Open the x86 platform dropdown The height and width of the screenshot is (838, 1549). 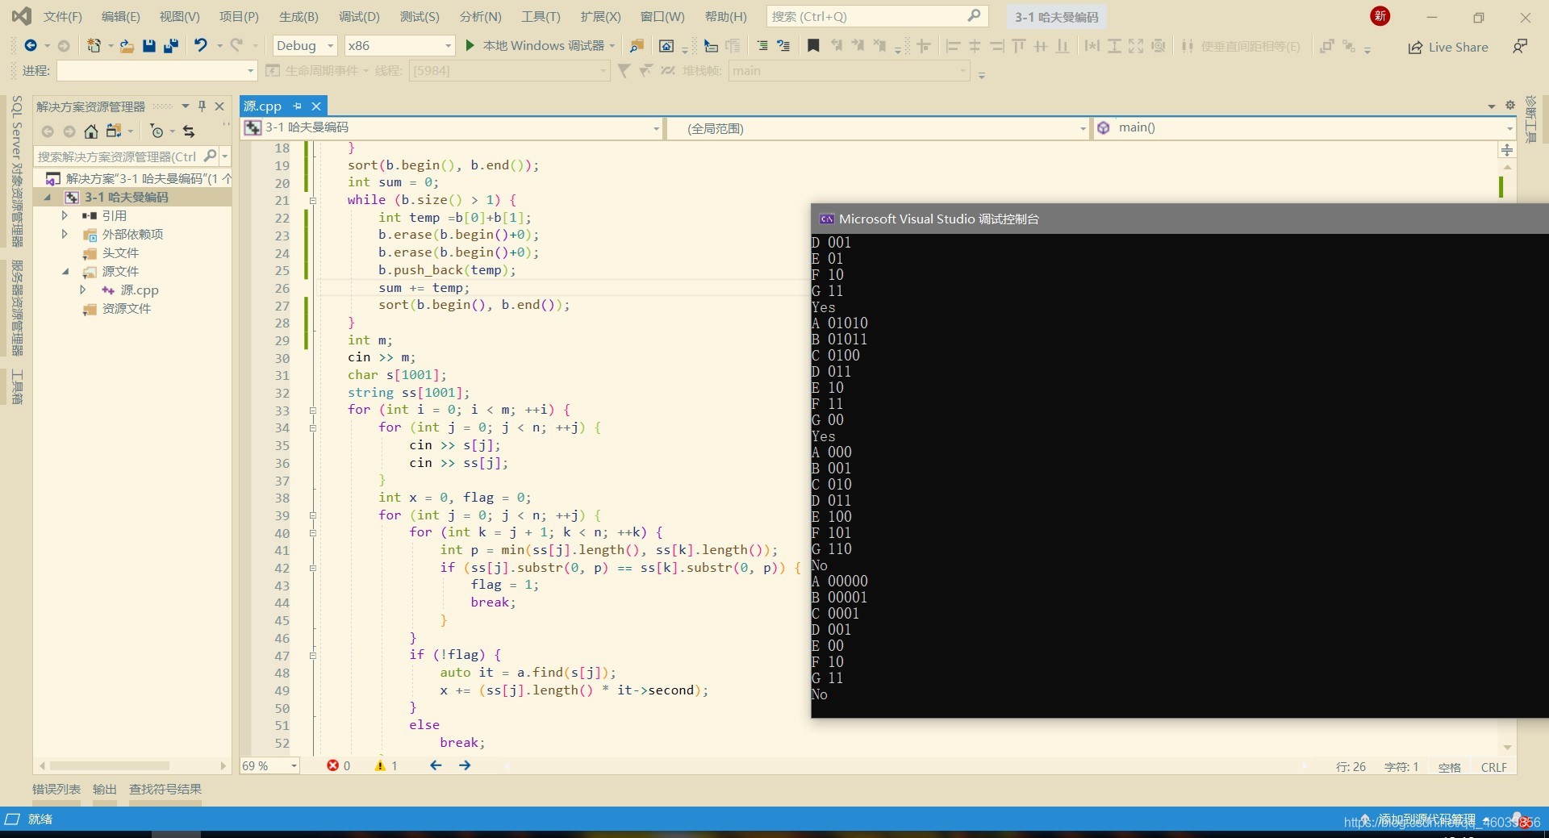point(399,46)
